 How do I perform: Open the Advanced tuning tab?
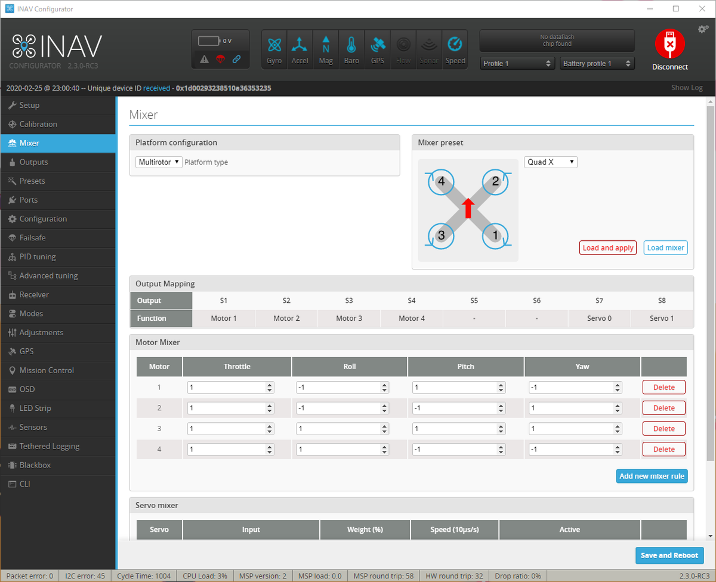pyautogui.click(x=58, y=275)
